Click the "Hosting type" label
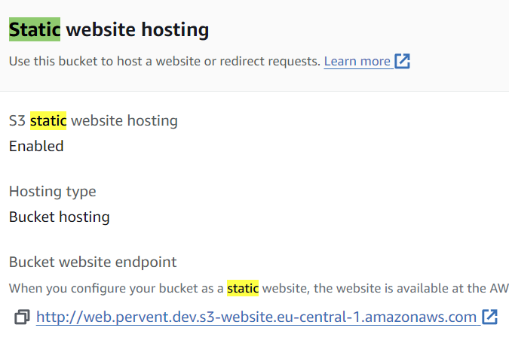 (53, 191)
